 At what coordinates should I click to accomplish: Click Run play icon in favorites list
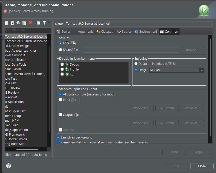67,74
